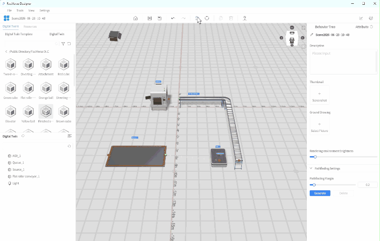
Task: Click the dark queue platform in the scene
Action: pyautogui.click(x=136, y=156)
